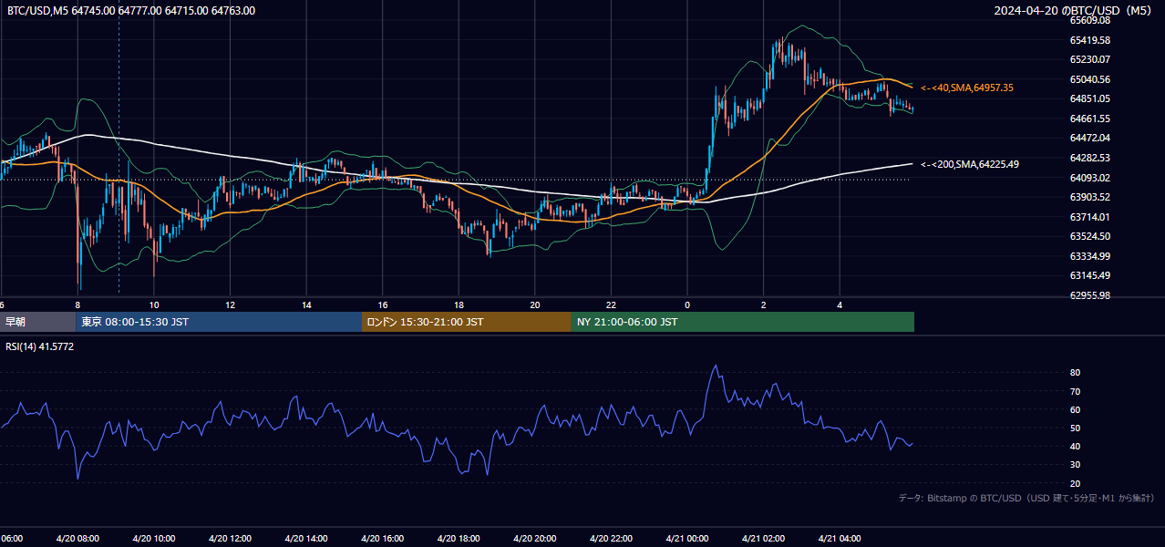This screenshot has height=547, width=1165.
Task: Click bottom axis label 4/21 04:00
Action: point(840,539)
